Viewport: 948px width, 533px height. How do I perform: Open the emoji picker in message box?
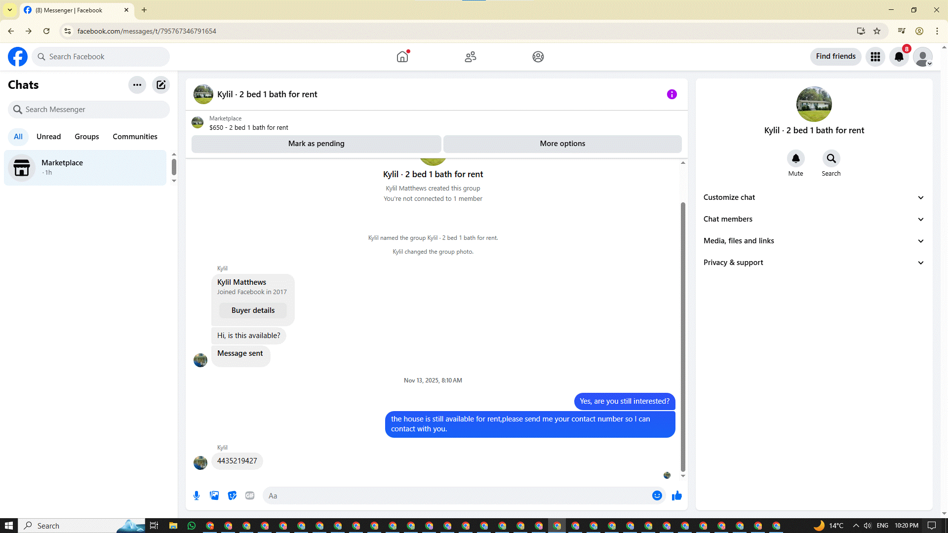click(x=657, y=495)
